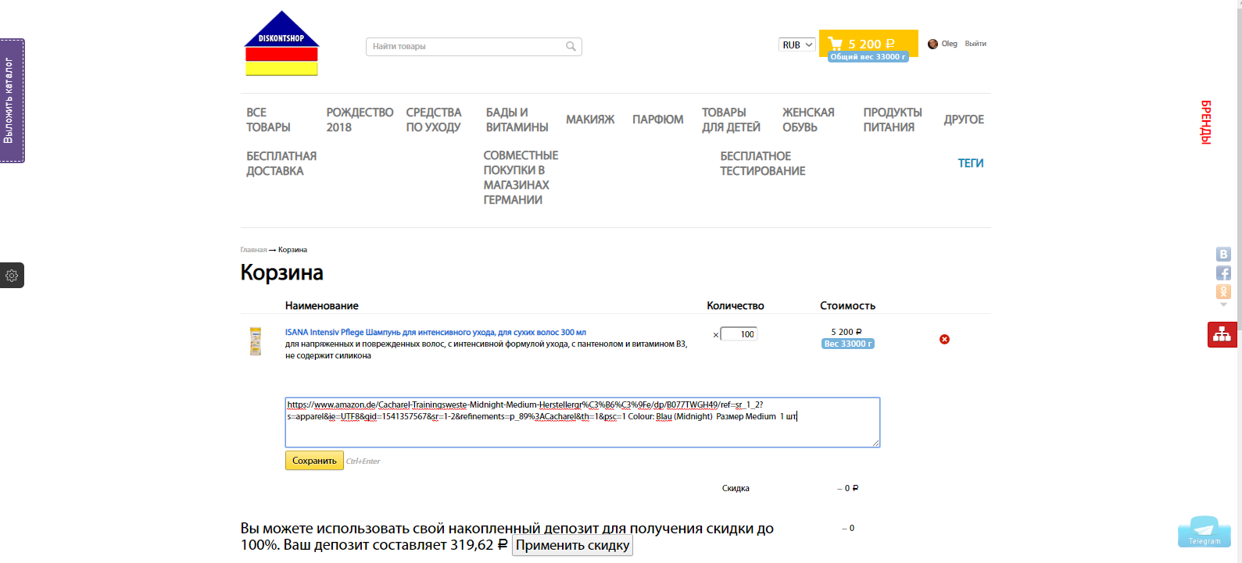1242x563 pixels.
Task: Click the search magnifier icon
Action: click(x=571, y=47)
